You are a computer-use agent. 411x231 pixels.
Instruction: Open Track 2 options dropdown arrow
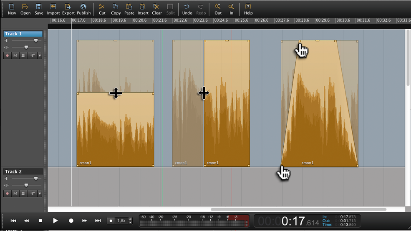40,193
